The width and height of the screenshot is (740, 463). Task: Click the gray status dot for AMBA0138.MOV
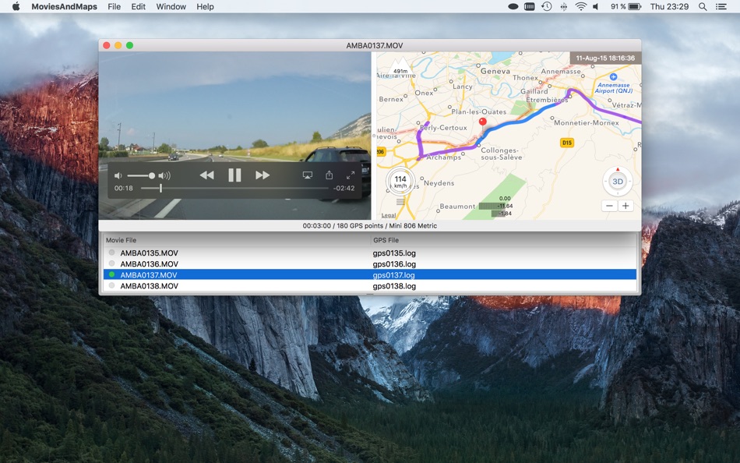point(112,285)
